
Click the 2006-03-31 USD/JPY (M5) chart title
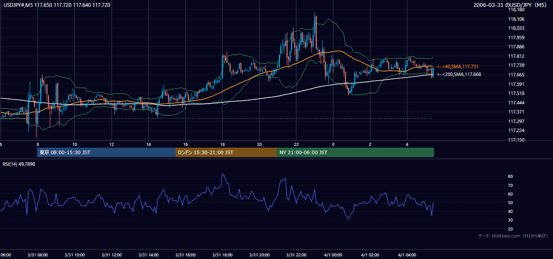pos(511,5)
